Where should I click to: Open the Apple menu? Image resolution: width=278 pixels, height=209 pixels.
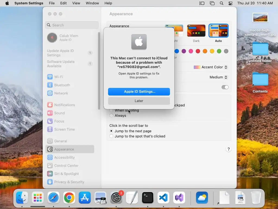[x=7, y=3]
